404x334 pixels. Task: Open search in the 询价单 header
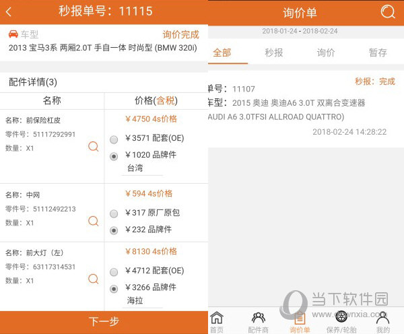pos(388,11)
